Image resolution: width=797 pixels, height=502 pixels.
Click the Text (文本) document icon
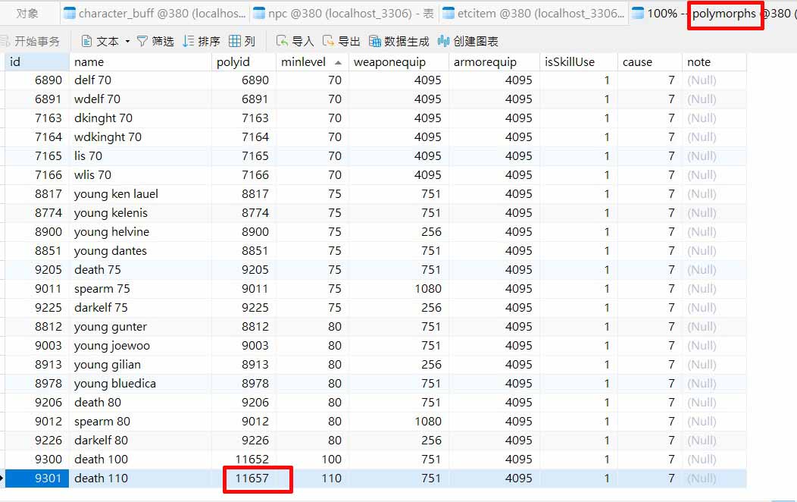[87, 41]
